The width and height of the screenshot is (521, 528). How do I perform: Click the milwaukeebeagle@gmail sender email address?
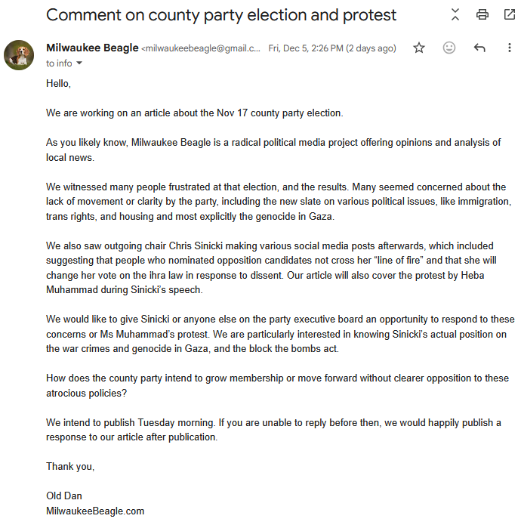[x=201, y=48]
